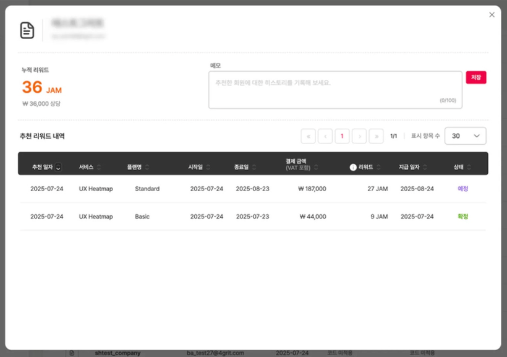Click the 저장 save button

pyautogui.click(x=476, y=77)
